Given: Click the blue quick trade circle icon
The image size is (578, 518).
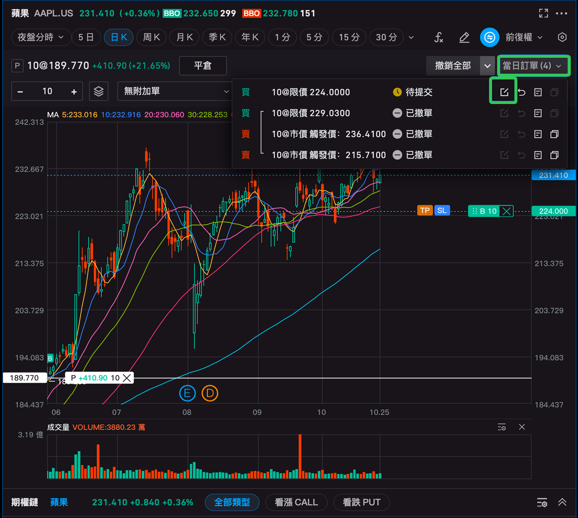Looking at the screenshot, I should pos(489,37).
